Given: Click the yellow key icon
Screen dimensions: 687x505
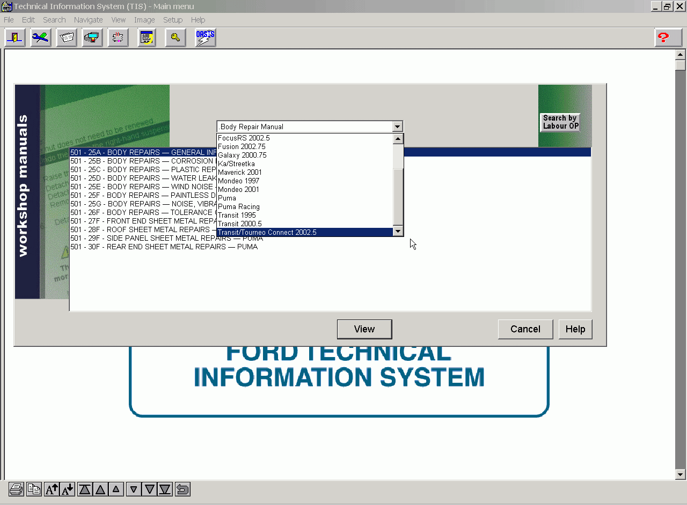Looking at the screenshot, I should pos(175,38).
